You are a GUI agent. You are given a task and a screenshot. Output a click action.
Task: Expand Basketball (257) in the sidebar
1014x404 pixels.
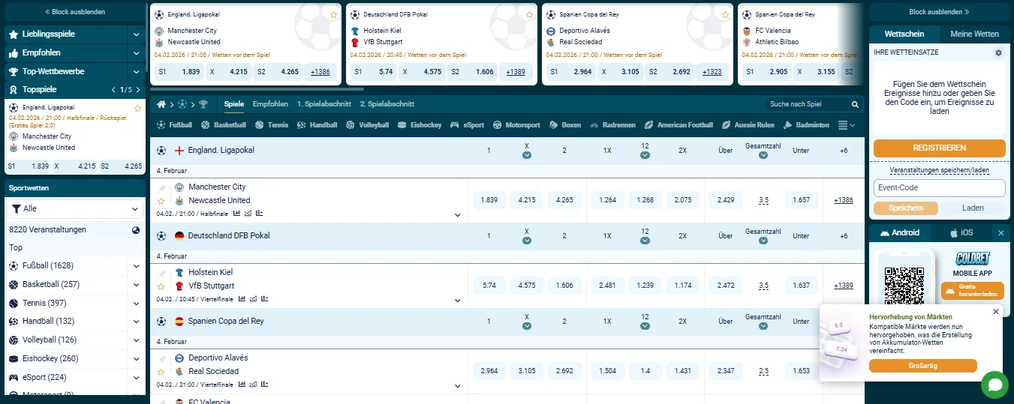click(136, 285)
